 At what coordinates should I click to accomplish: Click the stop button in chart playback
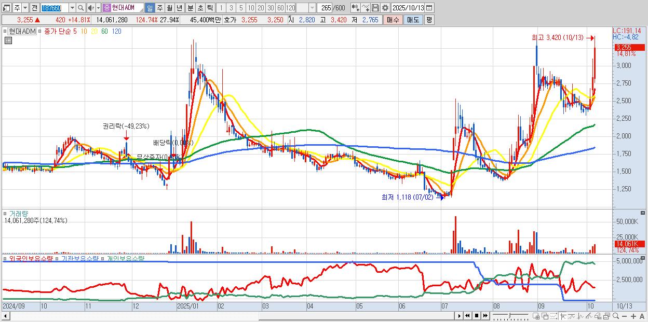pos(477,316)
